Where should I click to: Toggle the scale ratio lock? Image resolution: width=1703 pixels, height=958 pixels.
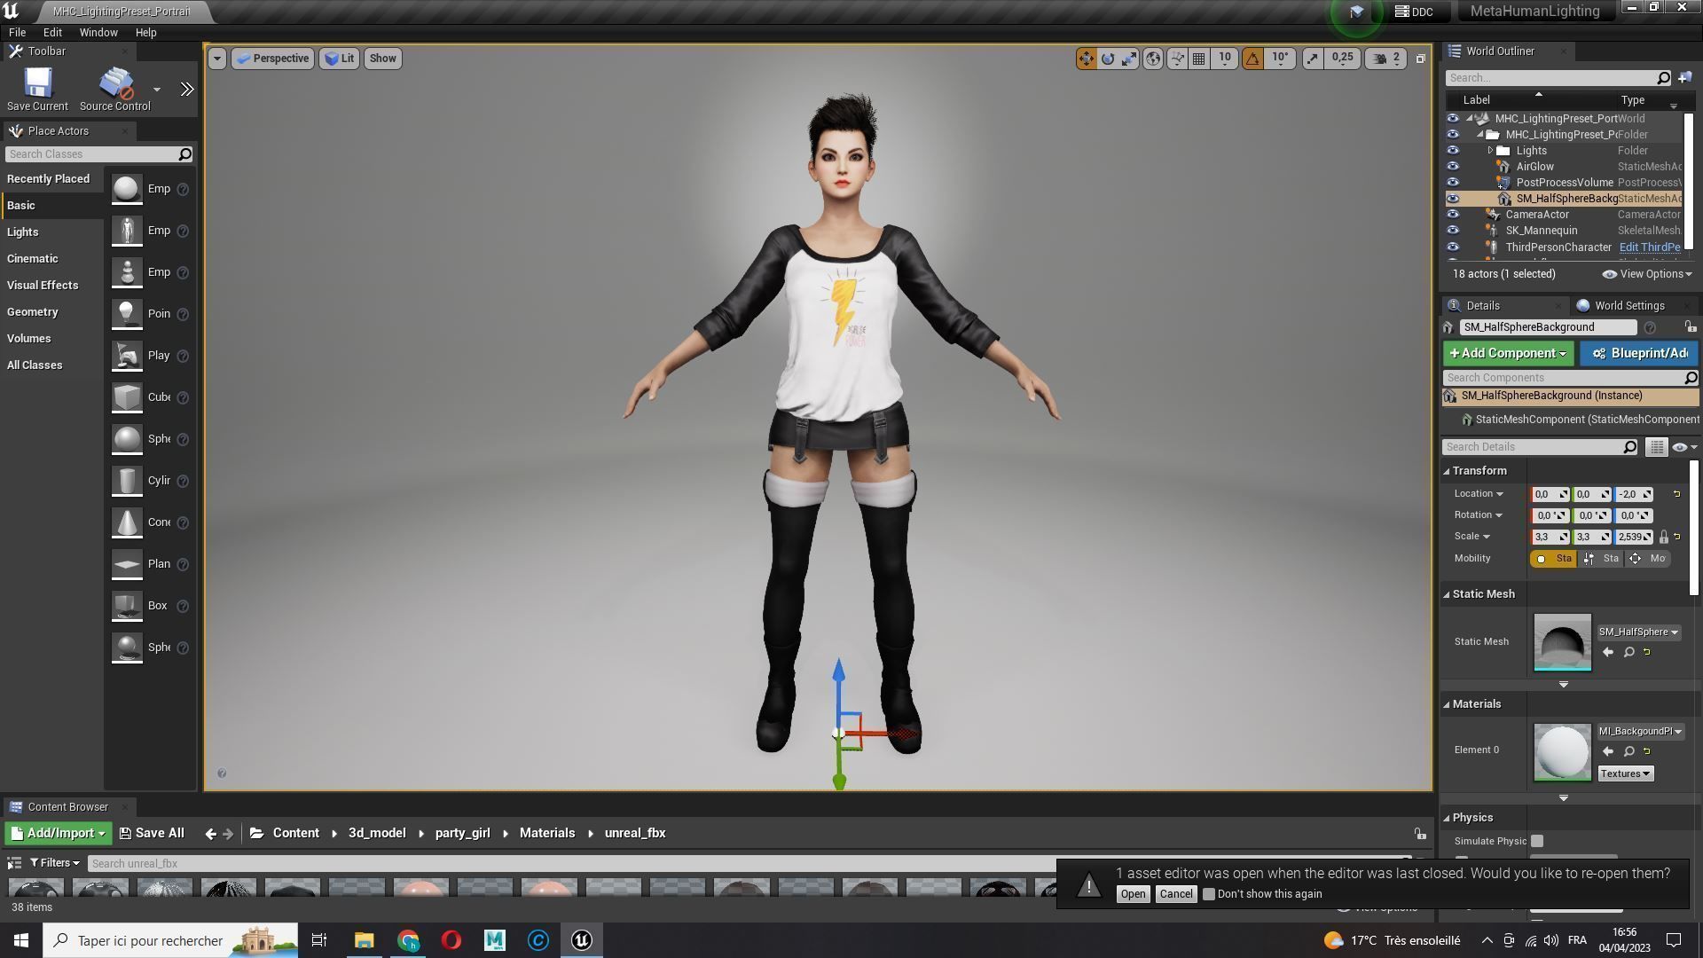click(x=1664, y=537)
